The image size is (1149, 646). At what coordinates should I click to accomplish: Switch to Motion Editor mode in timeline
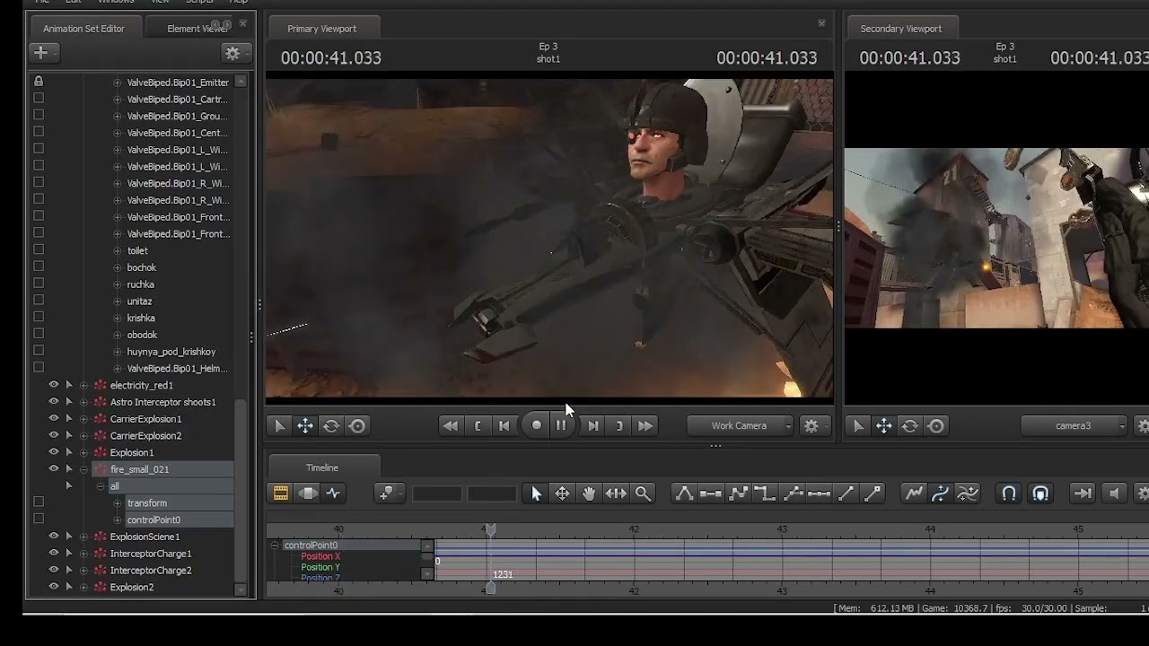pos(307,493)
